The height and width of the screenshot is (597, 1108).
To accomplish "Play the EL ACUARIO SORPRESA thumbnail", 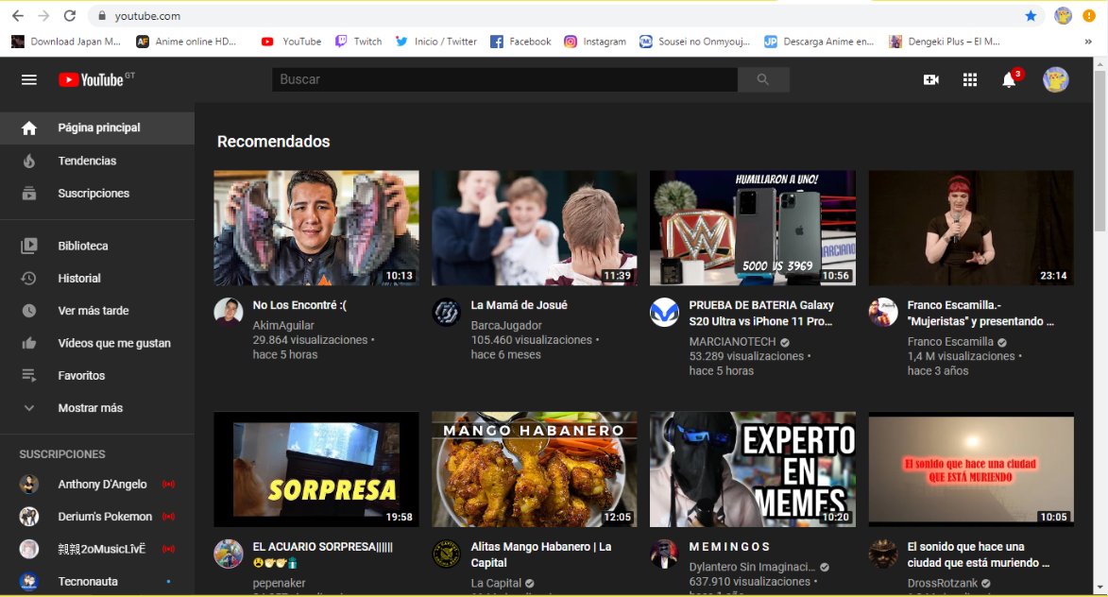I will (315, 469).
